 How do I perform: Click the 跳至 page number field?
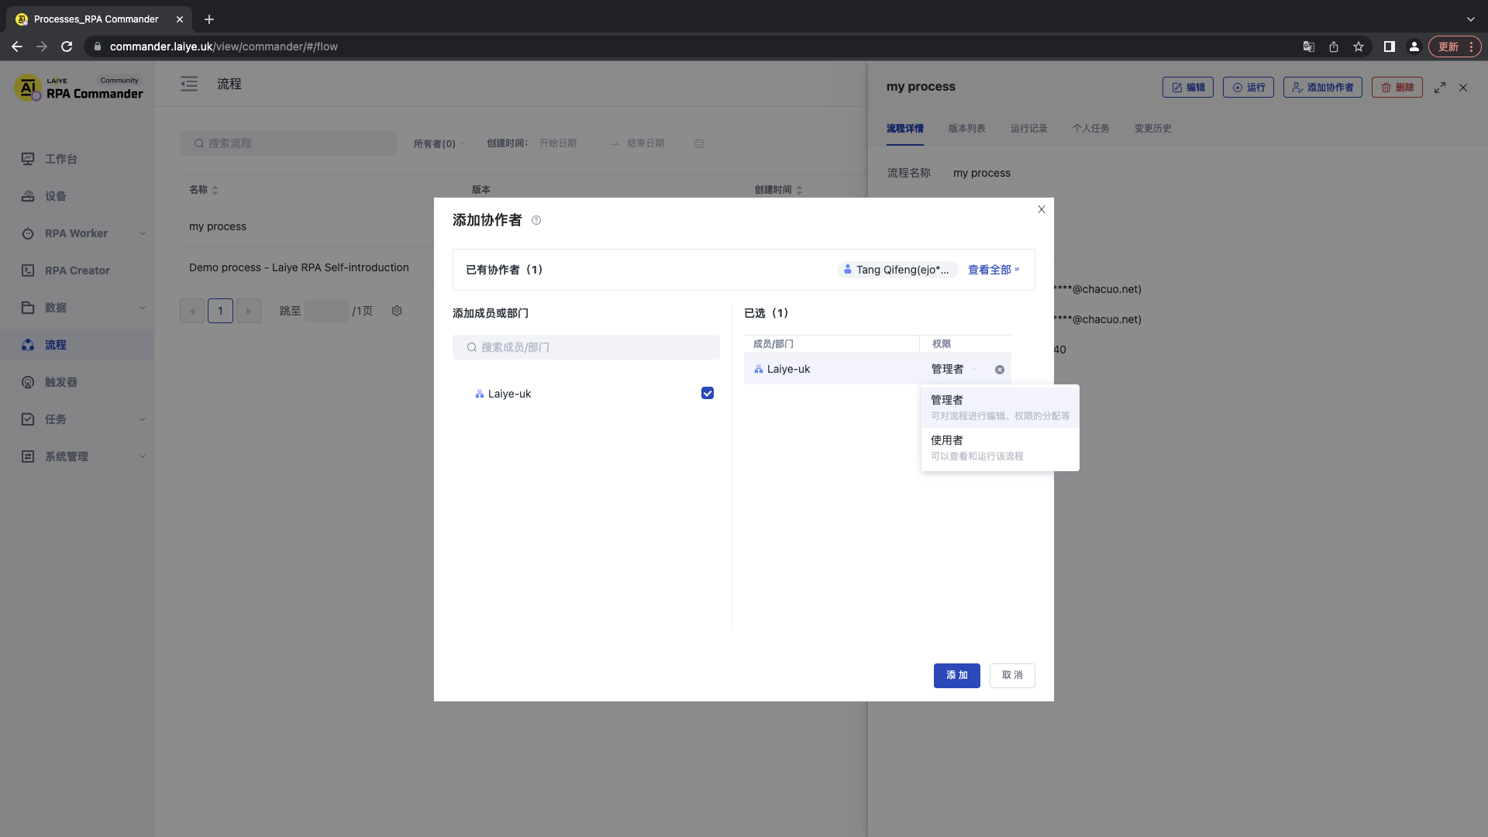(326, 312)
